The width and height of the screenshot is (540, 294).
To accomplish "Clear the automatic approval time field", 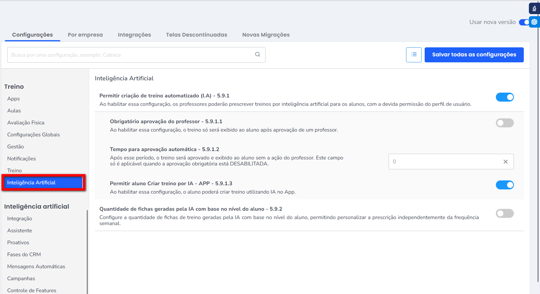I will pos(505,162).
